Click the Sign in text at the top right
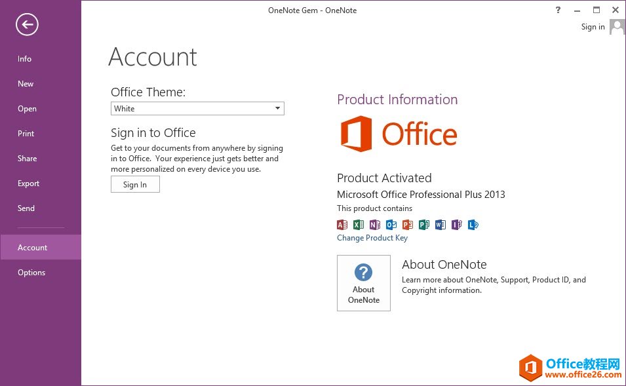 point(593,27)
